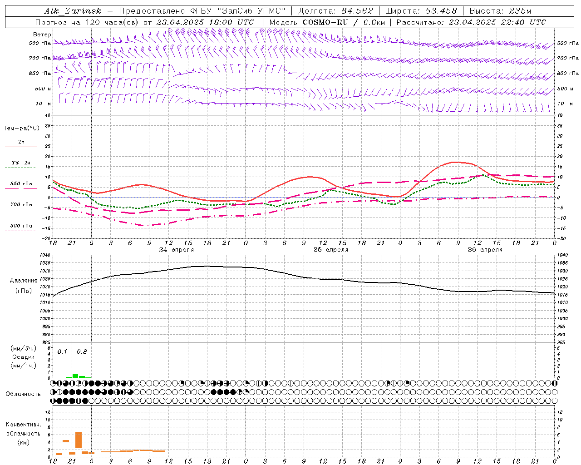Click the 'Облачность' cloud cover label
Viewport: 581px width, 465px height.
[x=23, y=394]
